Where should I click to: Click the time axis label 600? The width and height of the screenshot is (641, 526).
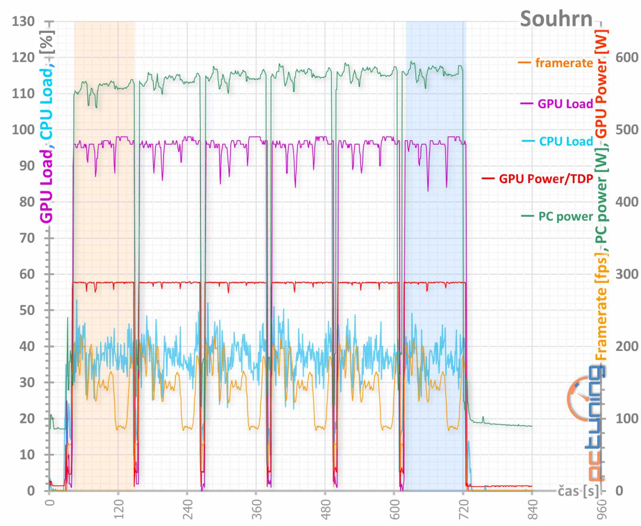pyautogui.click(x=395, y=509)
